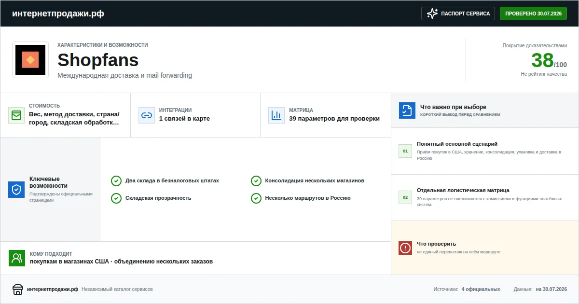Click the Кому подходит people icon
579x304 pixels.
(x=17, y=258)
